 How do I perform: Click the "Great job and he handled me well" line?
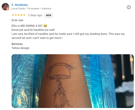click(x=33, y=30)
